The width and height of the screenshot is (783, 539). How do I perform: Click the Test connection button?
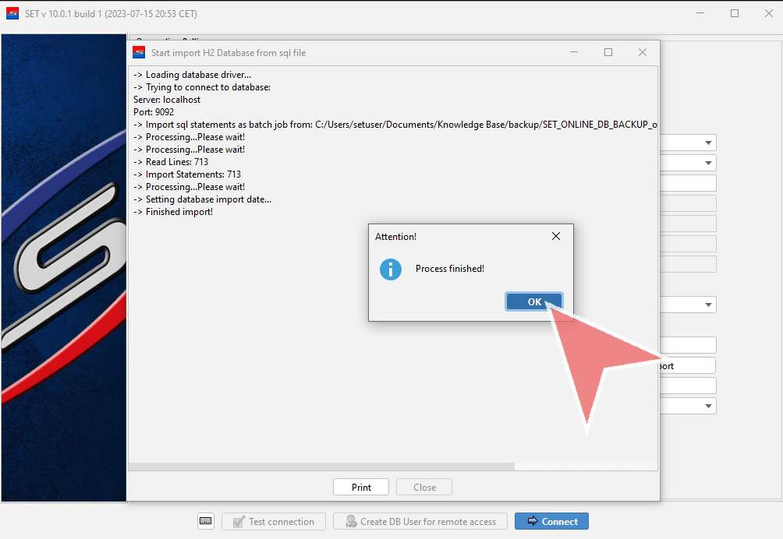[273, 521]
